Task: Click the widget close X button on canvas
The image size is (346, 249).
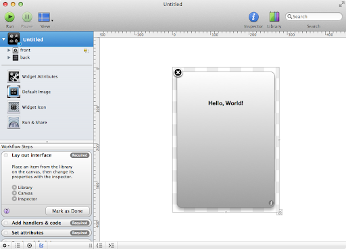Action: point(178,72)
